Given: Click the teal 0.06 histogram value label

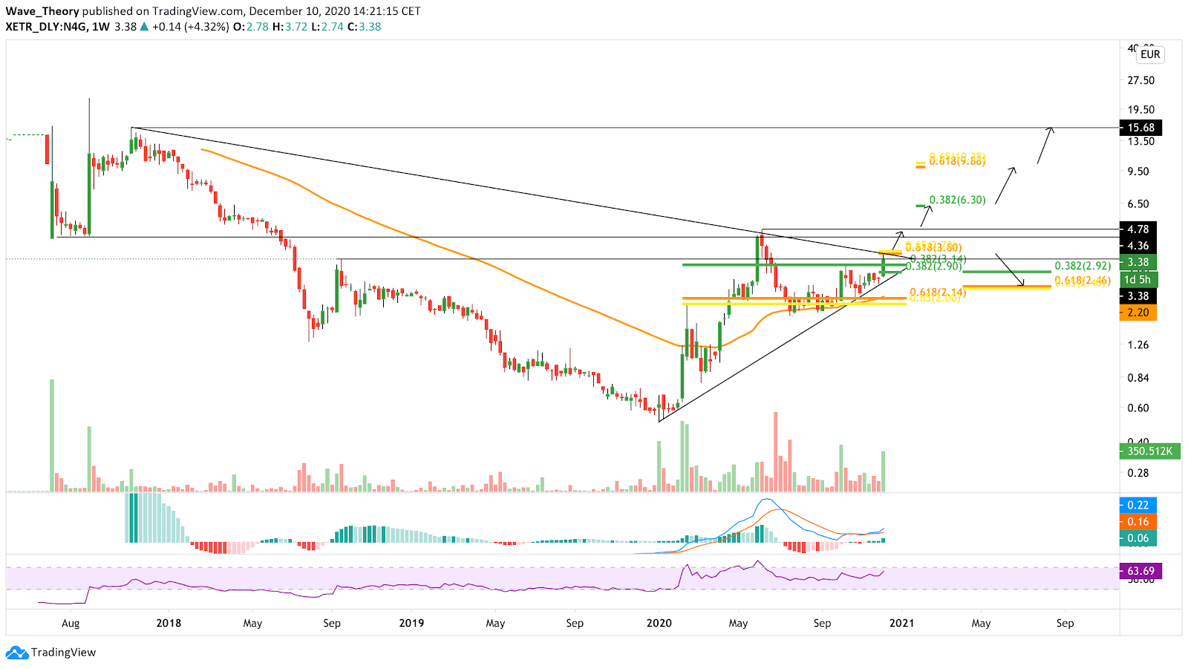Looking at the screenshot, I should [1138, 538].
